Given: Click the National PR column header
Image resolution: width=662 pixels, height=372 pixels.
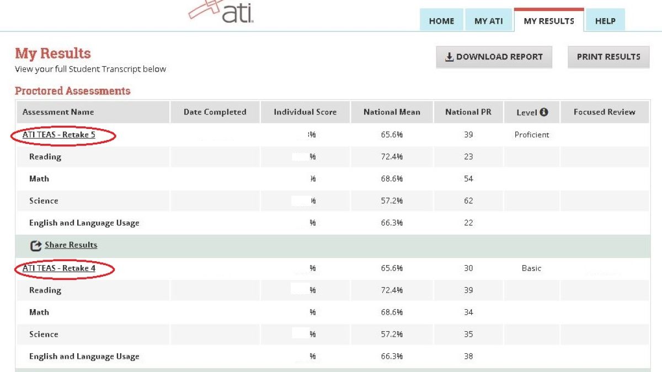Looking at the screenshot, I should coord(468,112).
